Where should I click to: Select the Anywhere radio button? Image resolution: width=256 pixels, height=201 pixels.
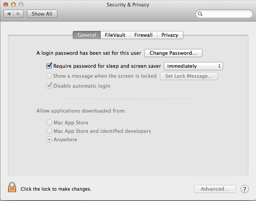pyautogui.click(x=49, y=140)
